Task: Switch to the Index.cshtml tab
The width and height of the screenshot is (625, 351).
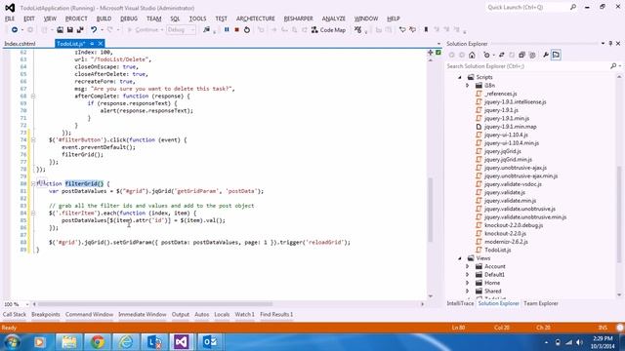Action: (20, 44)
